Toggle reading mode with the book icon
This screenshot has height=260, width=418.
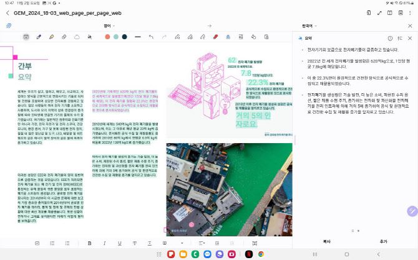click(x=390, y=13)
